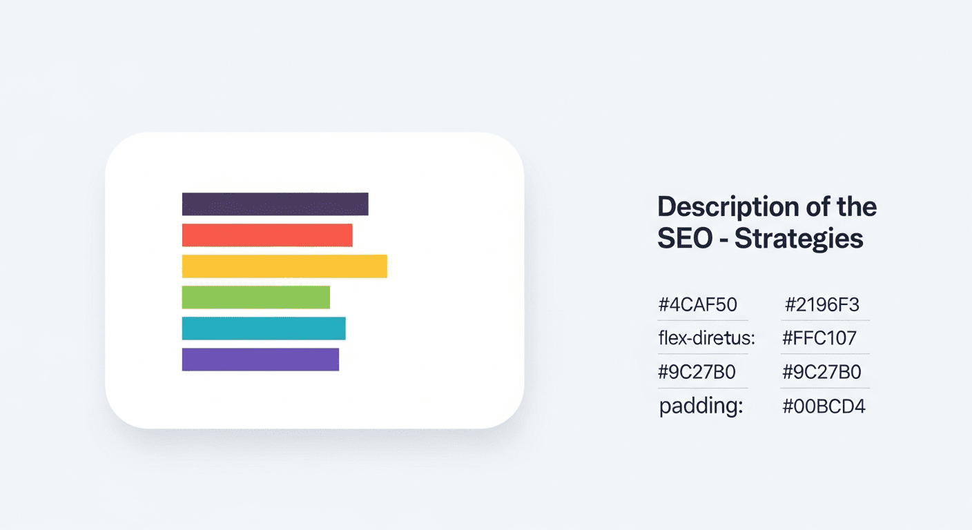Select the #2196F3 color code
972x530 pixels.
(x=822, y=304)
